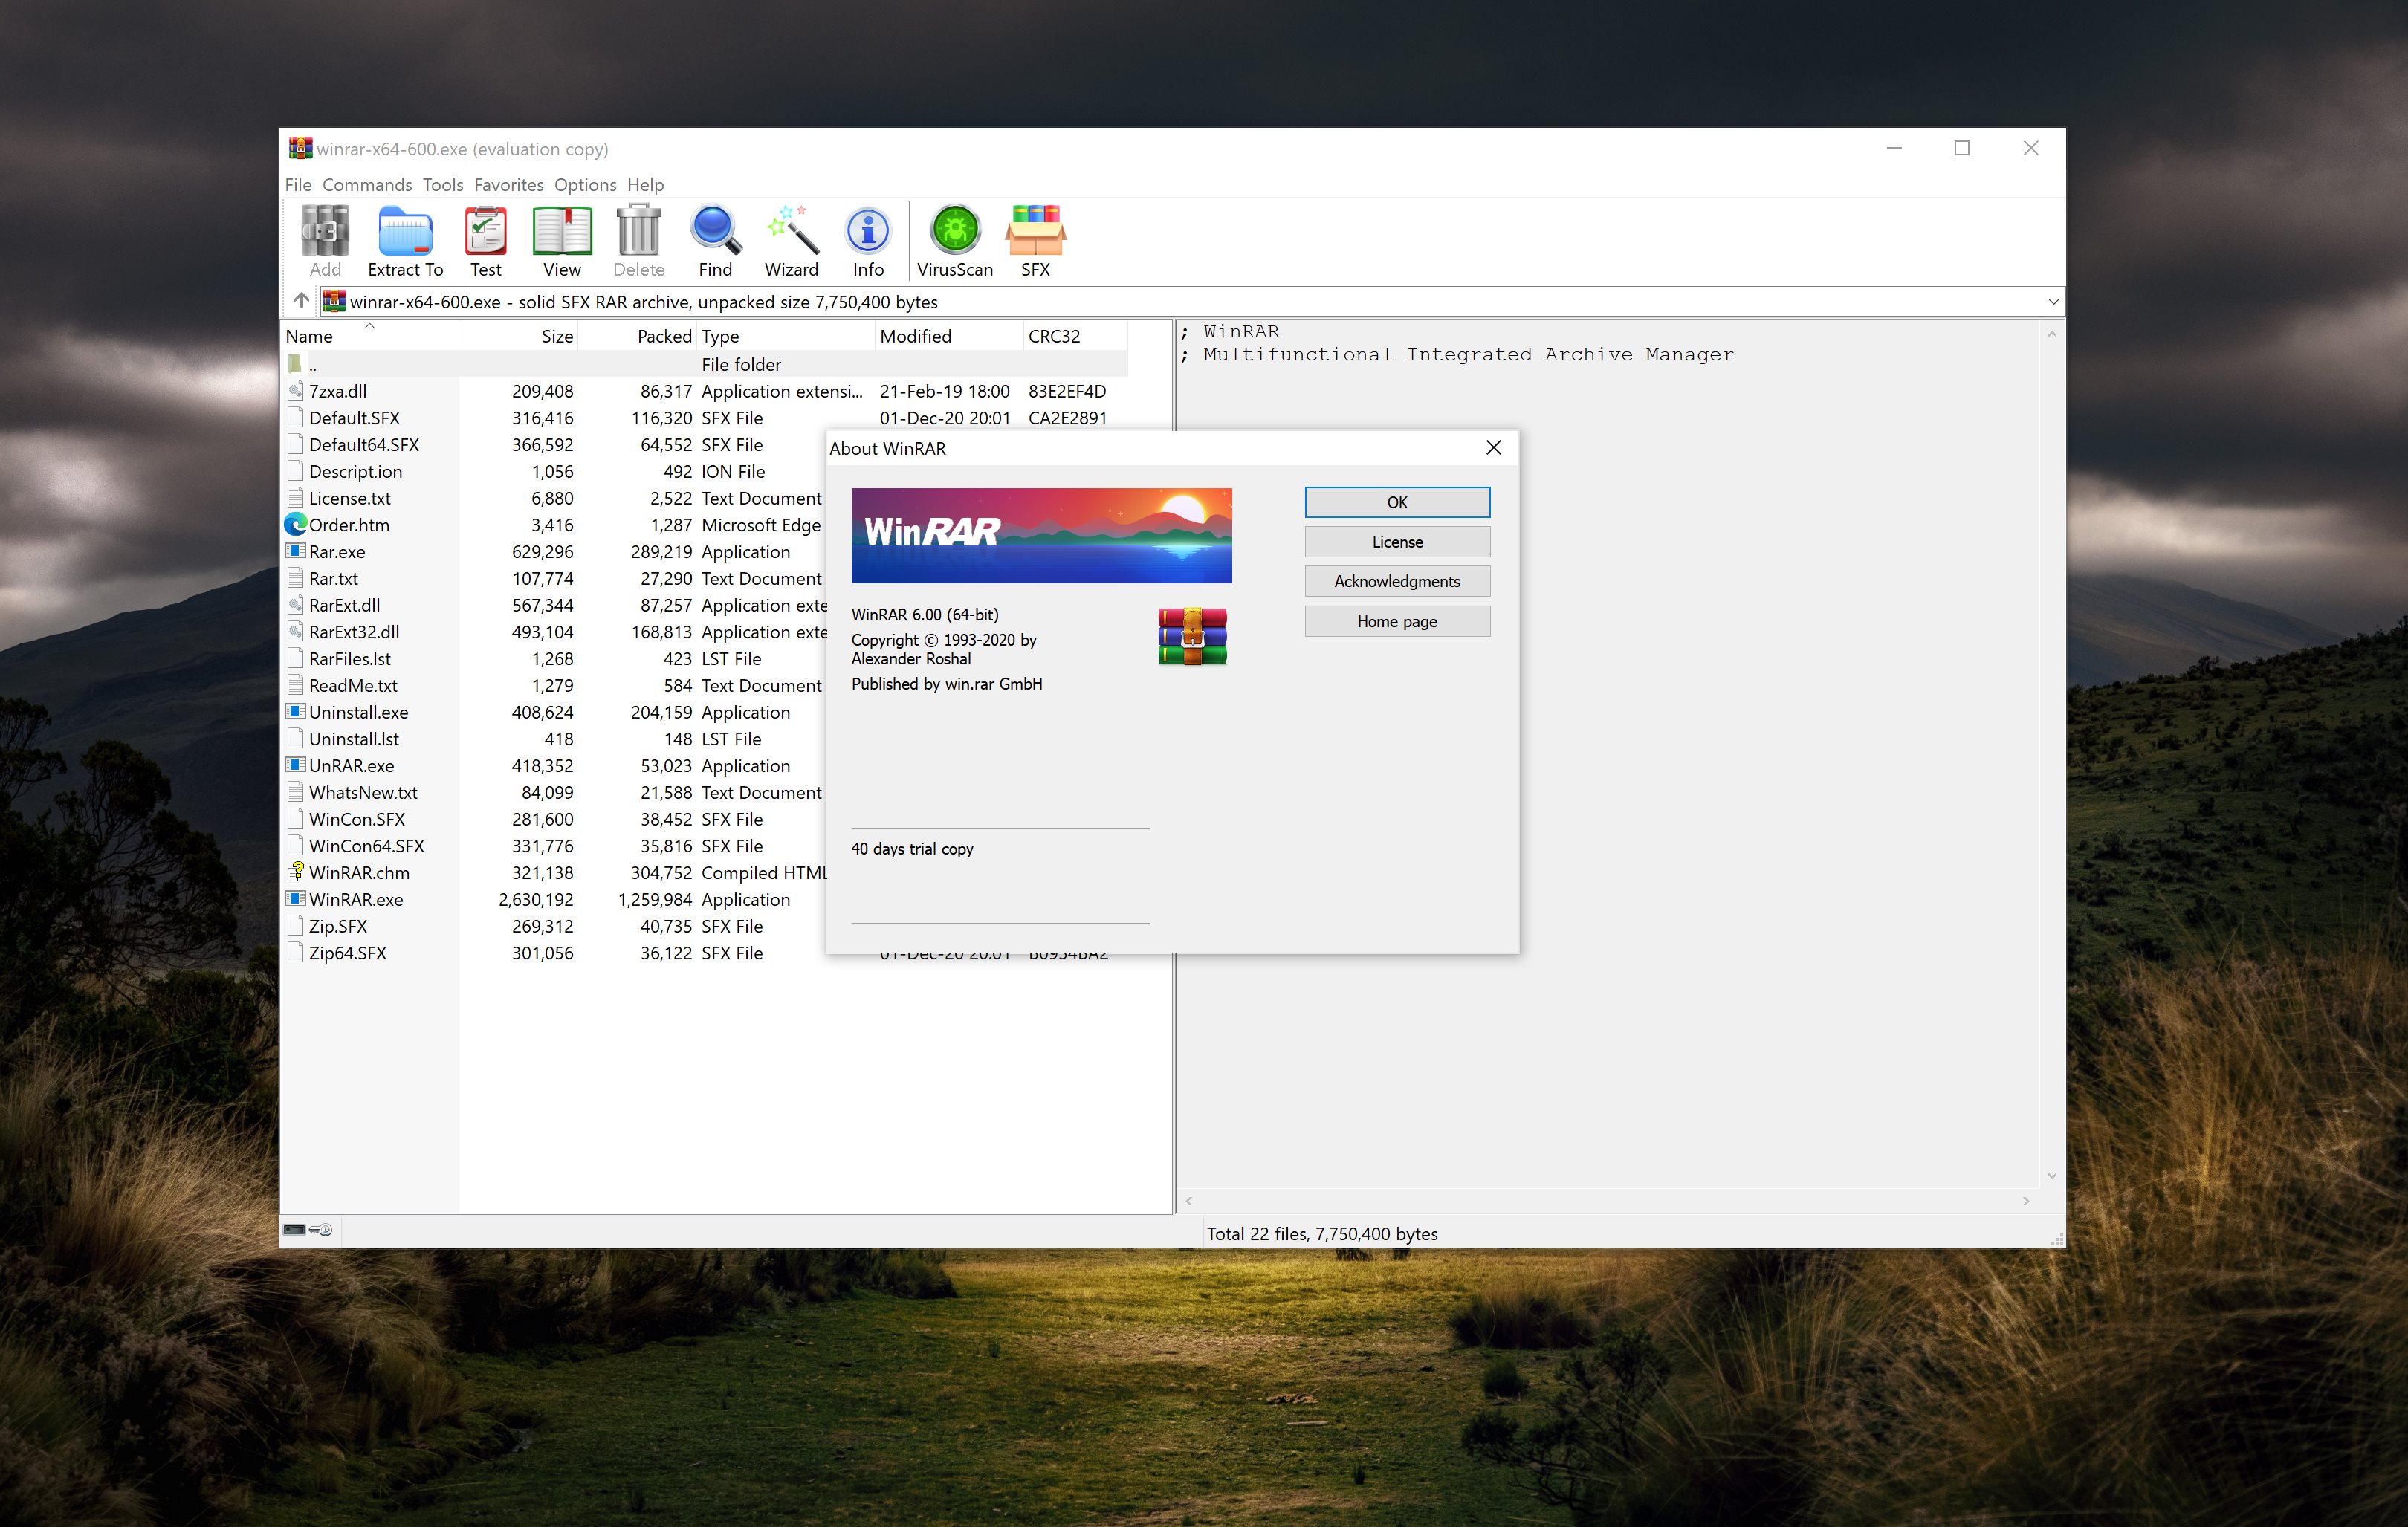The width and height of the screenshot is (2408, 1527).
Task: Click the Add toolbar icon
Action: (x=326, y=239)
